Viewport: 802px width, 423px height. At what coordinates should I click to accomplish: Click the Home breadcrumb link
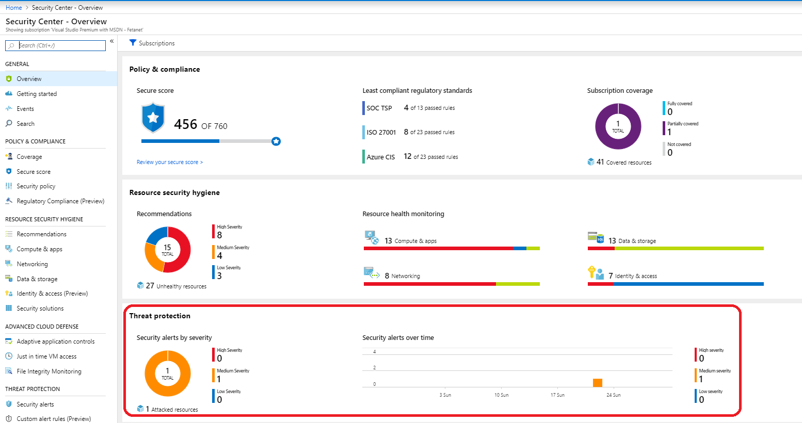click(x=14, y=8)
